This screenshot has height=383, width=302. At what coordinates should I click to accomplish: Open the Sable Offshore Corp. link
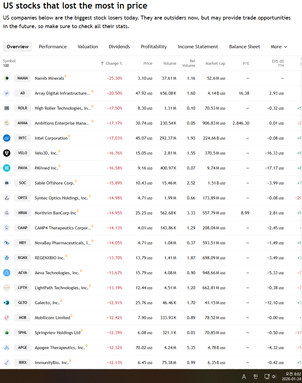(54, 183)
